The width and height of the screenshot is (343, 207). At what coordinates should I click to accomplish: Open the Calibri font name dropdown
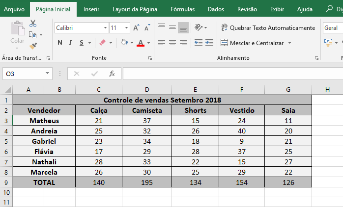tap(105, 28)
